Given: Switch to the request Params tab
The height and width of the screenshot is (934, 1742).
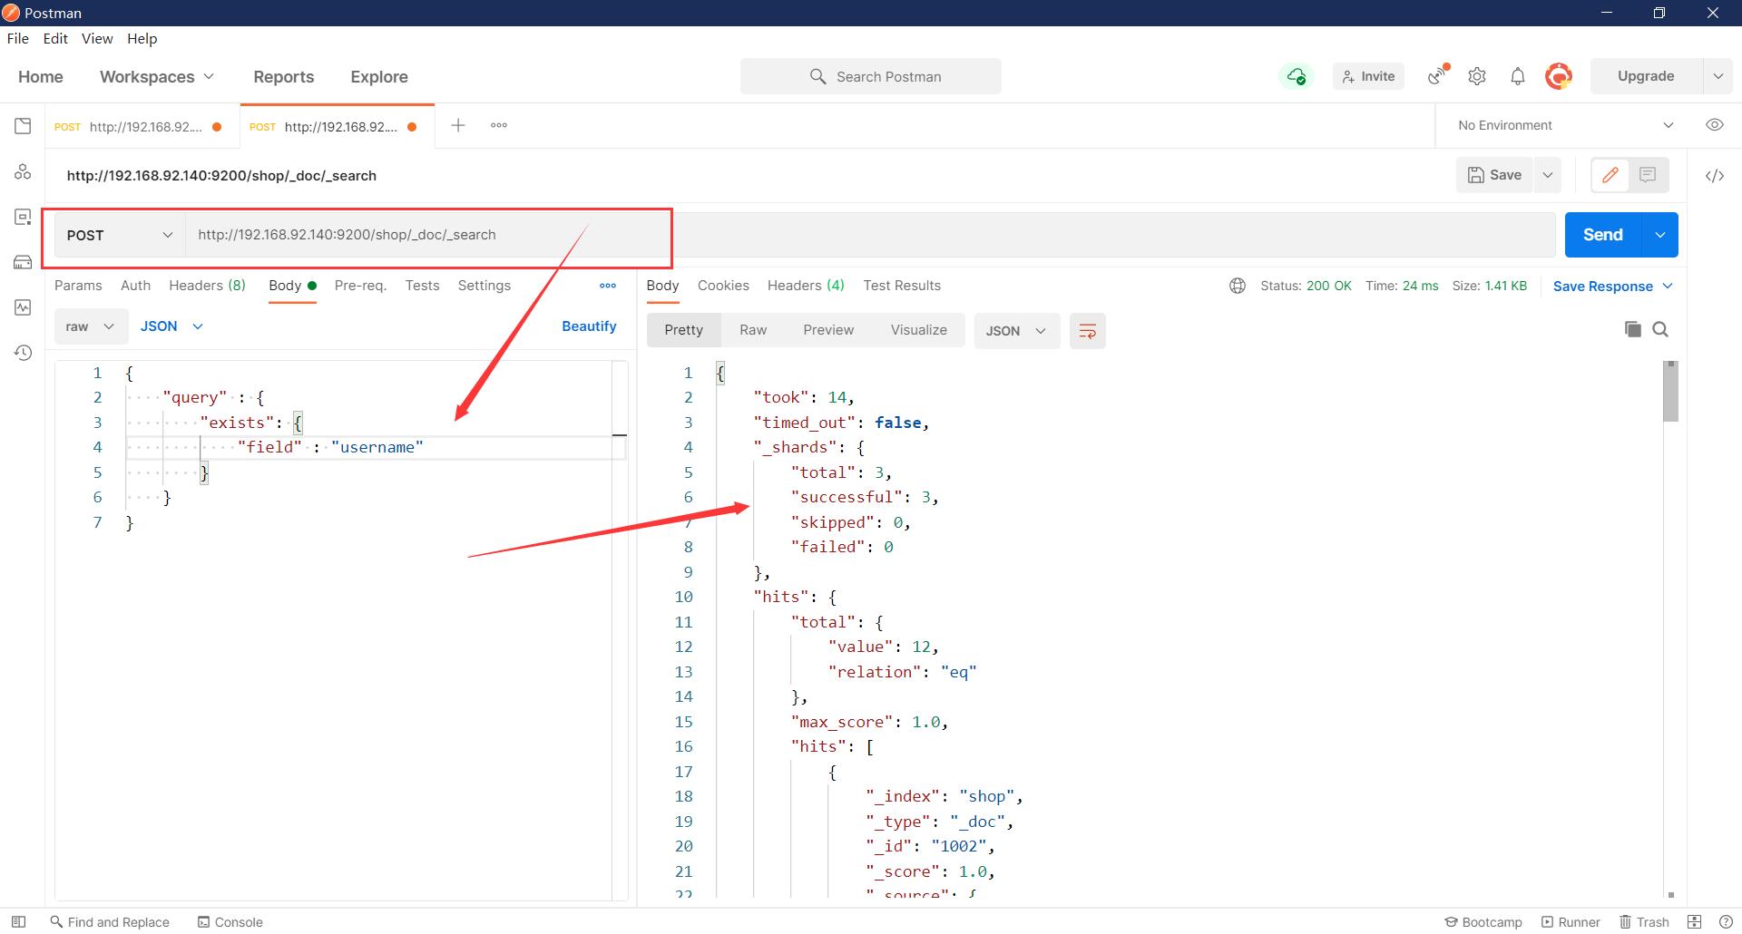Looking at the screenshot, I should pyautogui.click(x=78, y=286).
